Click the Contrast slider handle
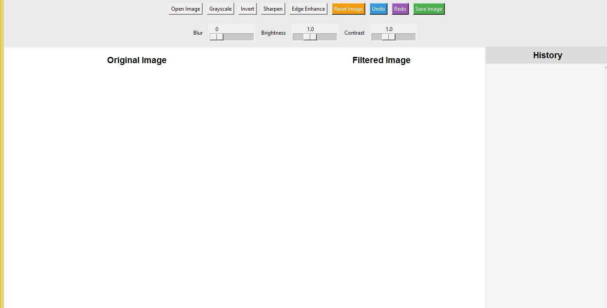Viewport: 607px width, 308px height. [x=389, y=37]
